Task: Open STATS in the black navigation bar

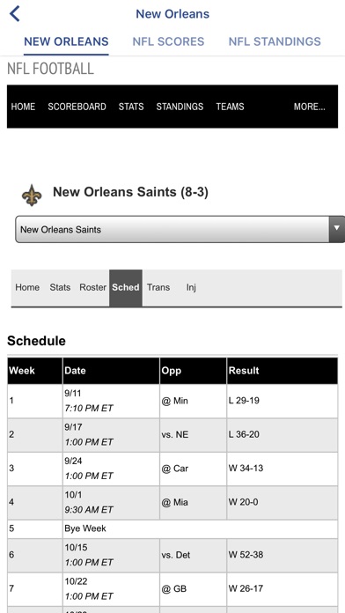Action: (131, 107)
